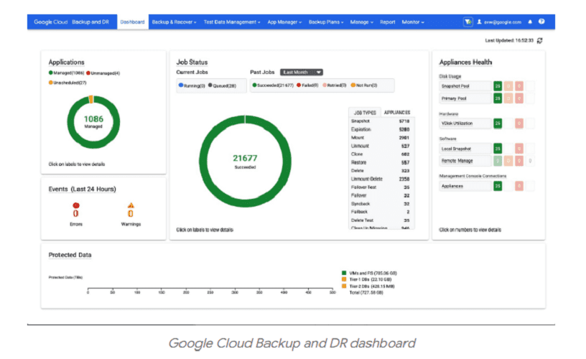Click the Tier-1 DBs legend swatch
Image resolution: width=586 pixels, height=359 pixels.
(x=344, y=279)
